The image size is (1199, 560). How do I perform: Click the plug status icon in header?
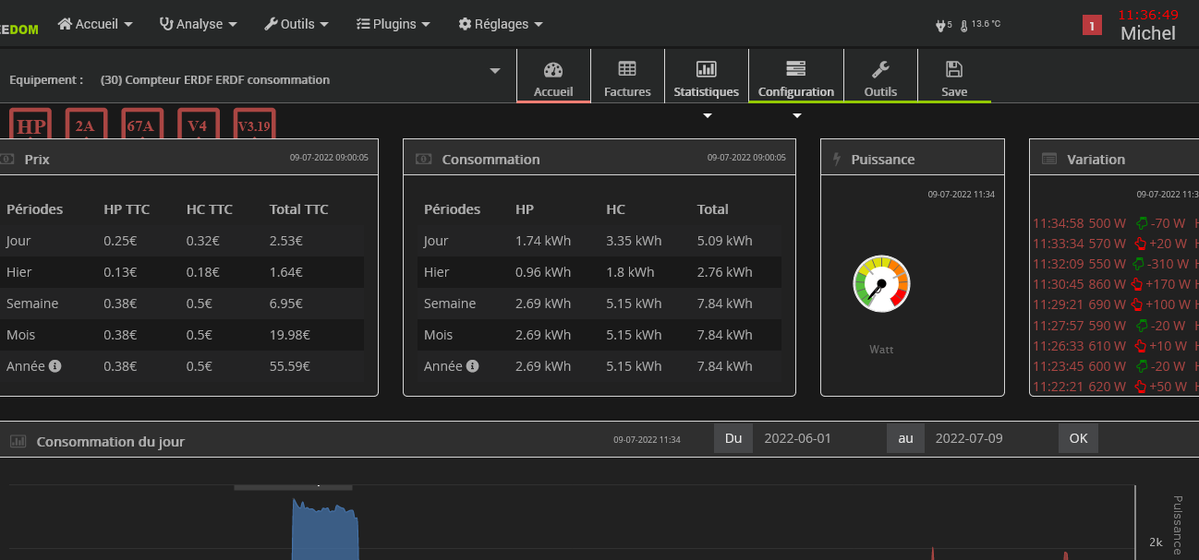coord(940,25)
